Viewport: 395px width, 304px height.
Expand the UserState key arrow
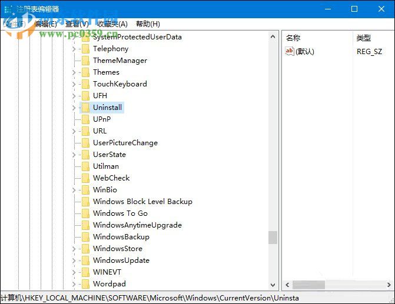[74, 155]
